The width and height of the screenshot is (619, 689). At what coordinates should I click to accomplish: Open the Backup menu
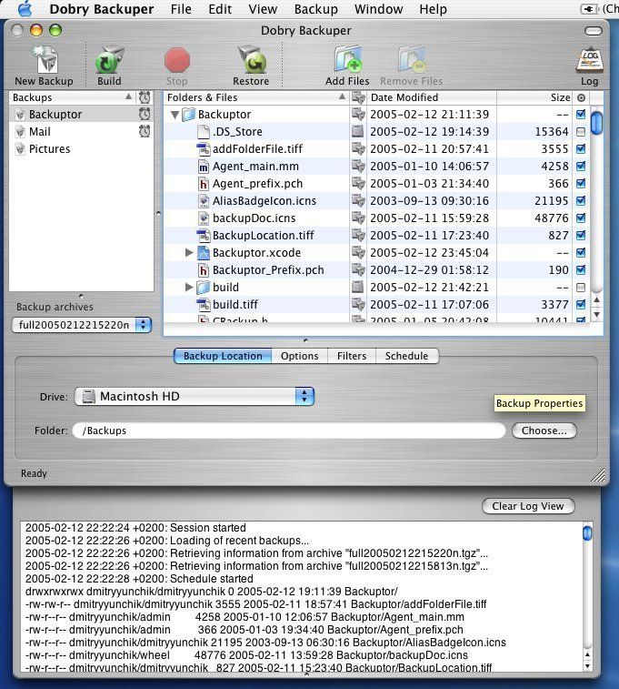coord(315,9)
